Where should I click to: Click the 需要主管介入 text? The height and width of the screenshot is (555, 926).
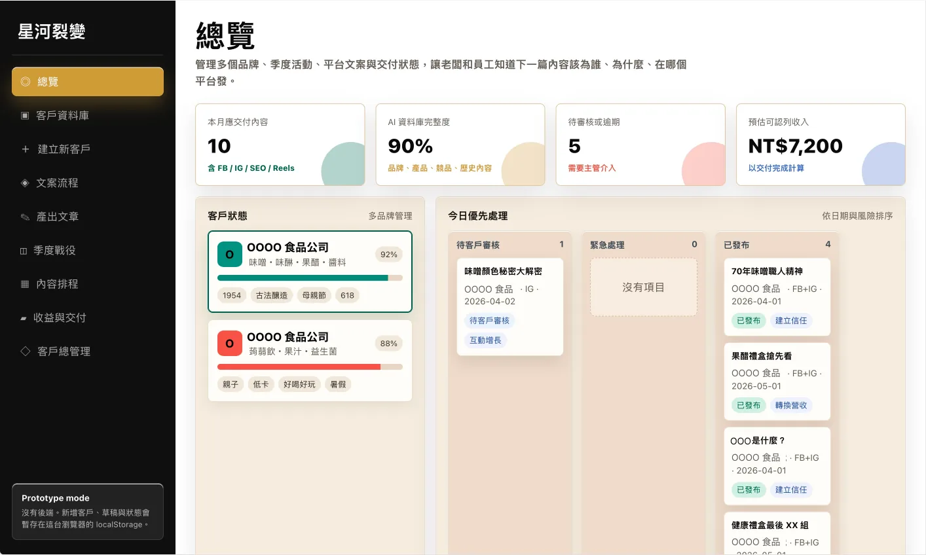(x=592, y=168)
